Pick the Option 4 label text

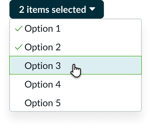(43, 84)
